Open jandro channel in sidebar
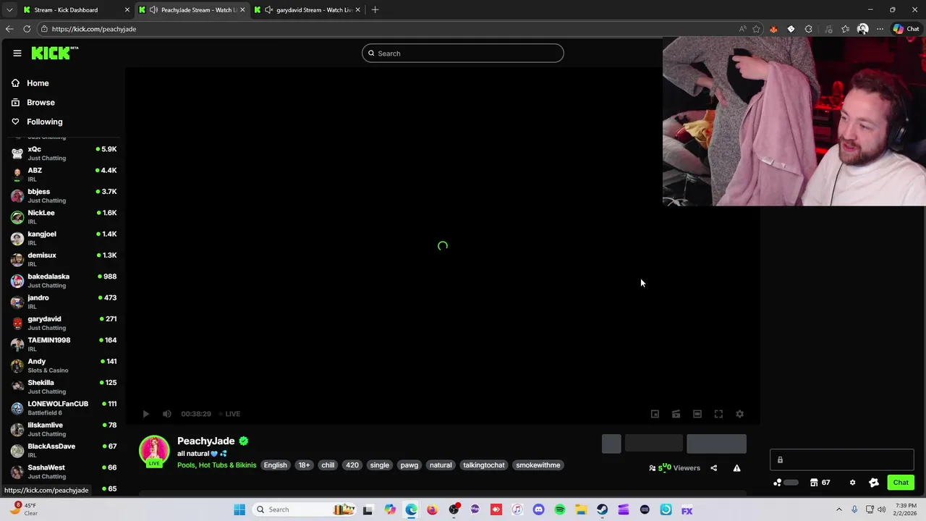Viewport: 926px width, 521px height. tap(64, 302)
